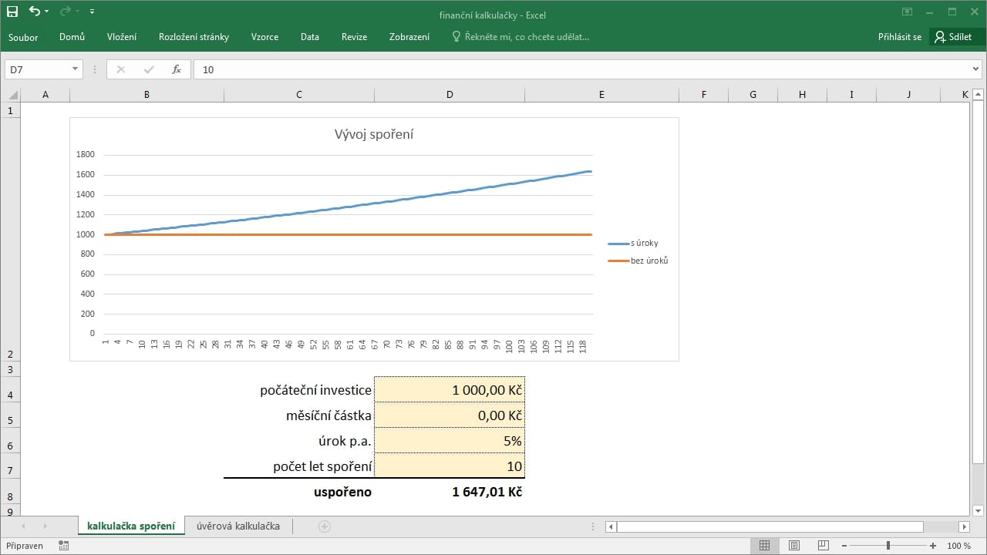Click the macro recording icon in status bar
Screen dimensions: 987x555
(63, 546)
